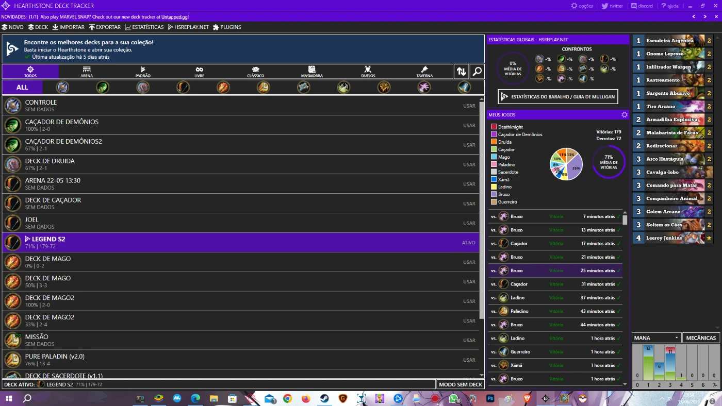Select the ARENA 22-05 13:30 deck

point(241,184)
